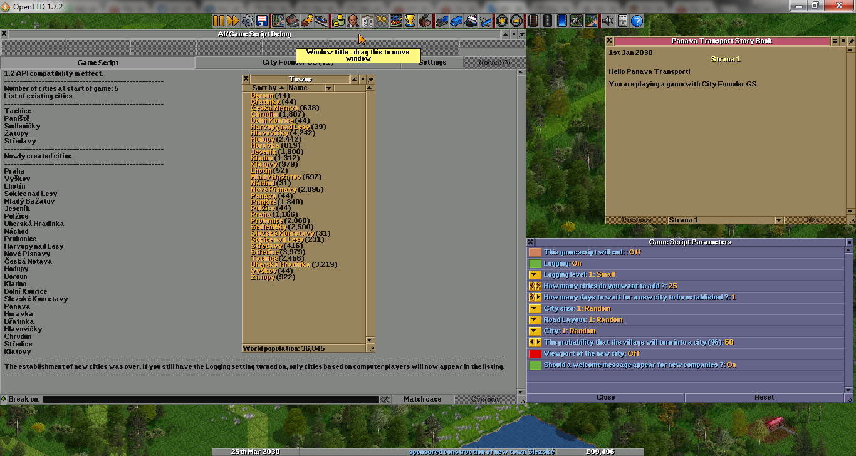Image resolution: width=856 pixels, height=456 pixels.
Task: Open the Settings tab in script debug
Action: coord(432,63)
